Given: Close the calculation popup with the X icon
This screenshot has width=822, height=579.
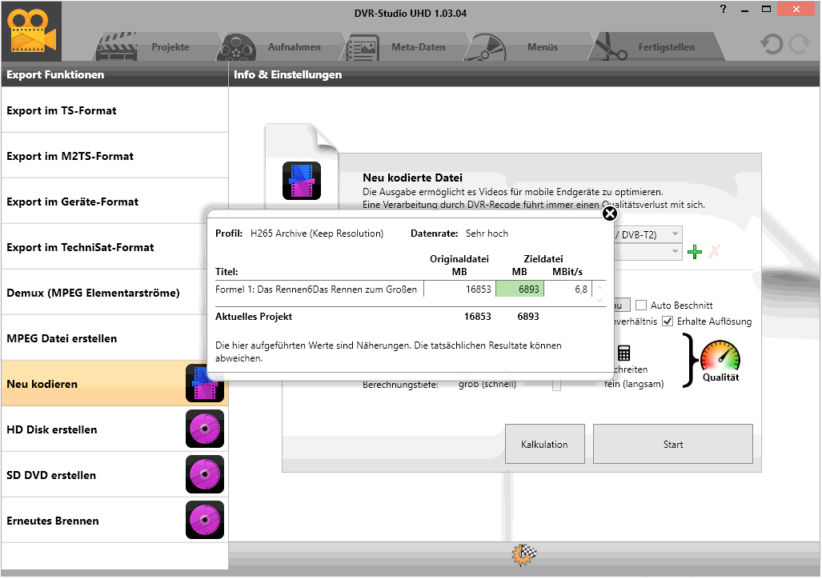Looking at the screenshot, I should click(610, 214).
